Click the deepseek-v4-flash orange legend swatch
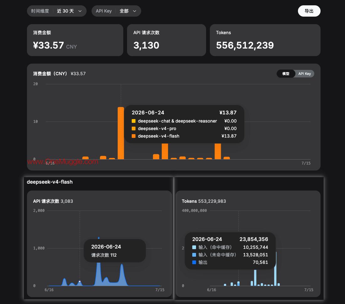This screenshot has width=345, height=304. [134, 136]
